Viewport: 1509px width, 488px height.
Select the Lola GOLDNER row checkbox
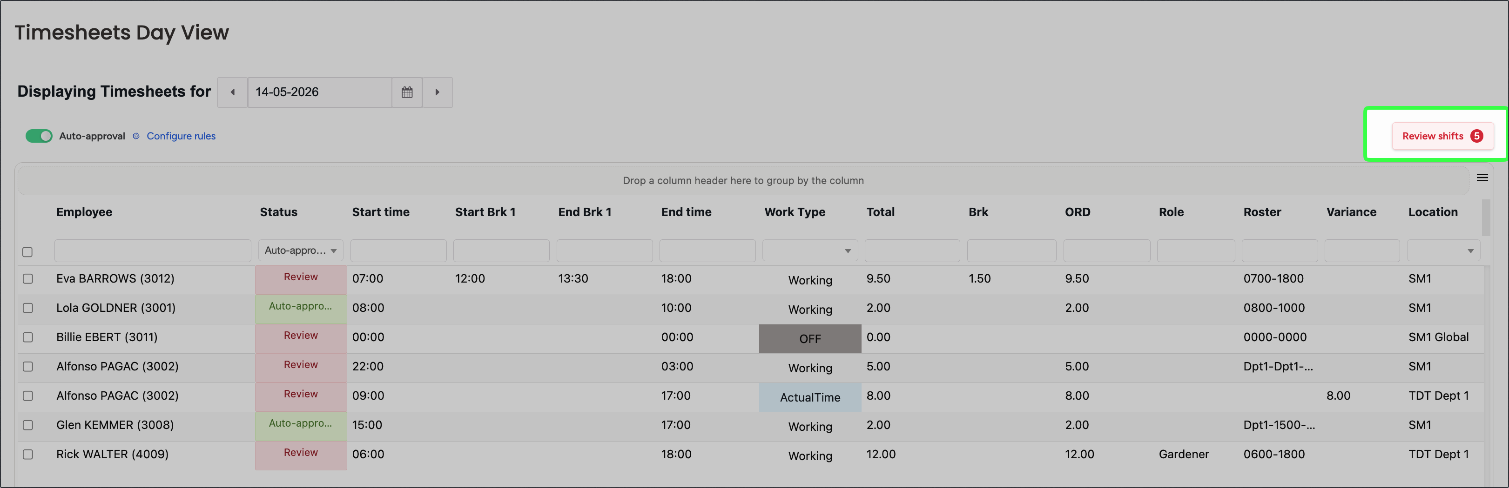click(27, 308)
